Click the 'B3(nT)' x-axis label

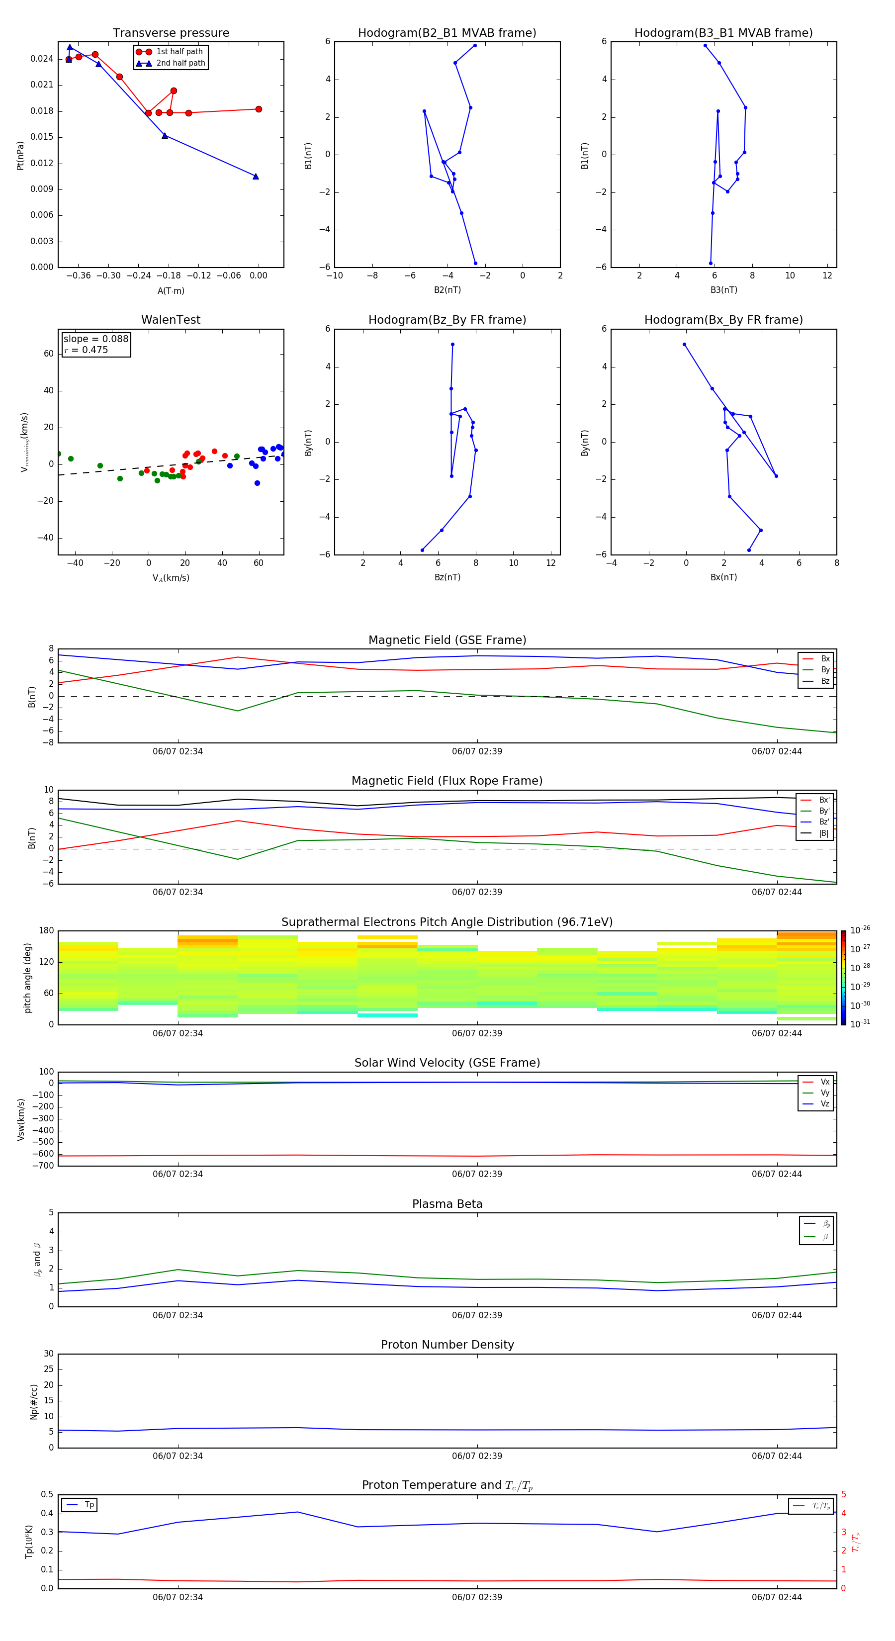pos(723,290)
